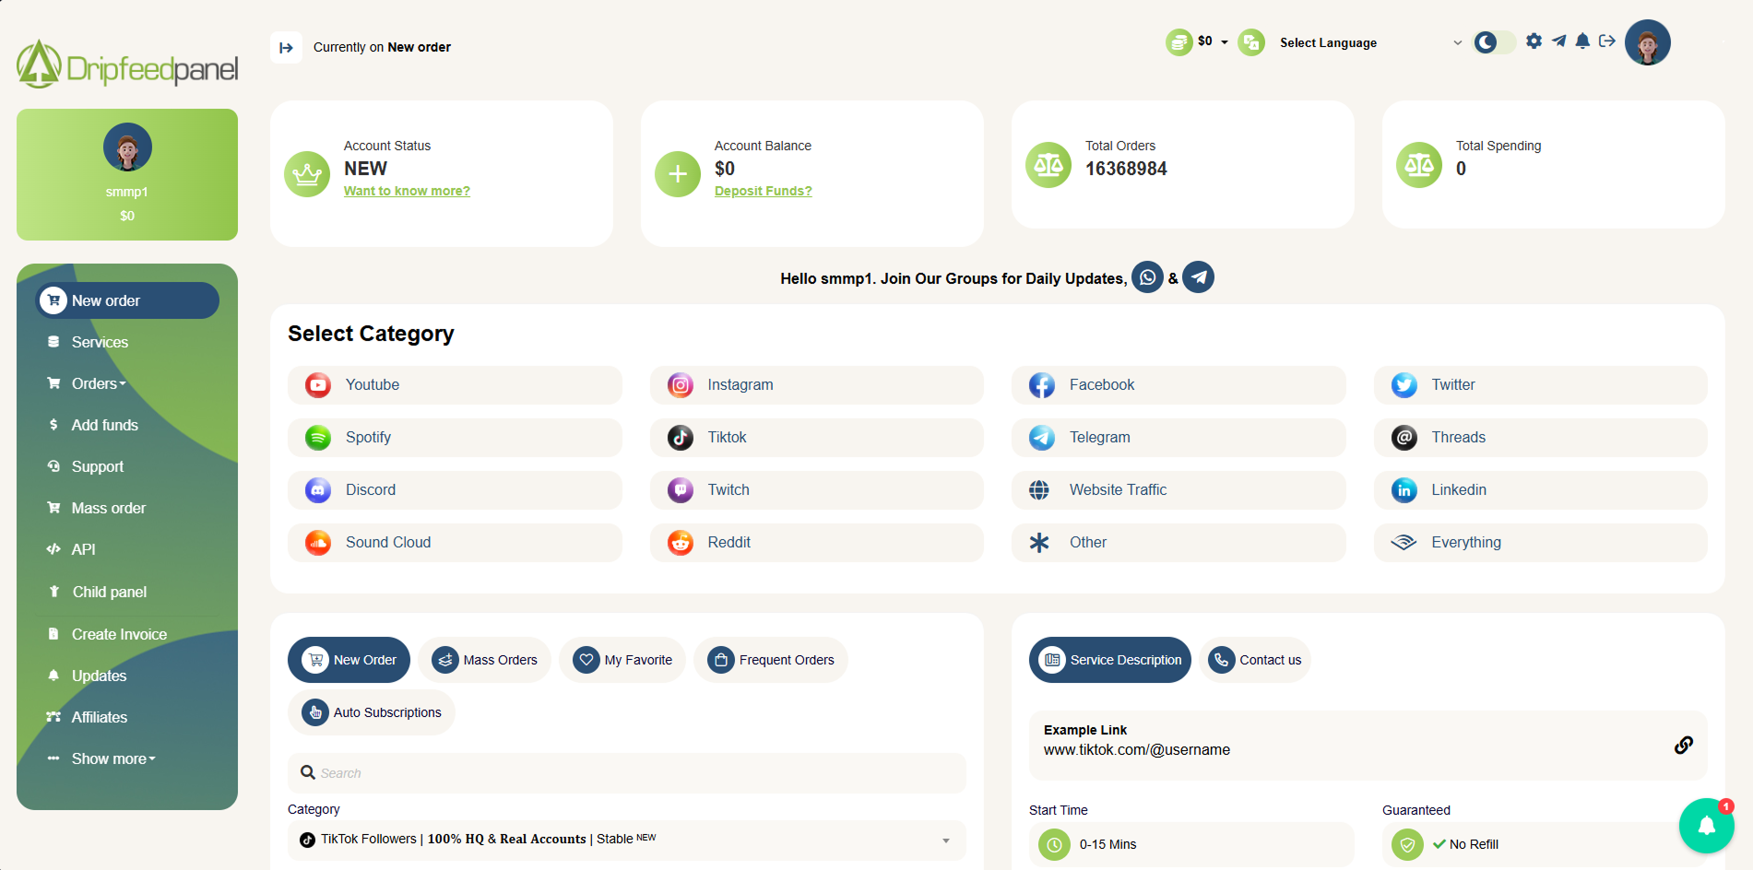
Task: Select Other category
Action: point(1179,543)
